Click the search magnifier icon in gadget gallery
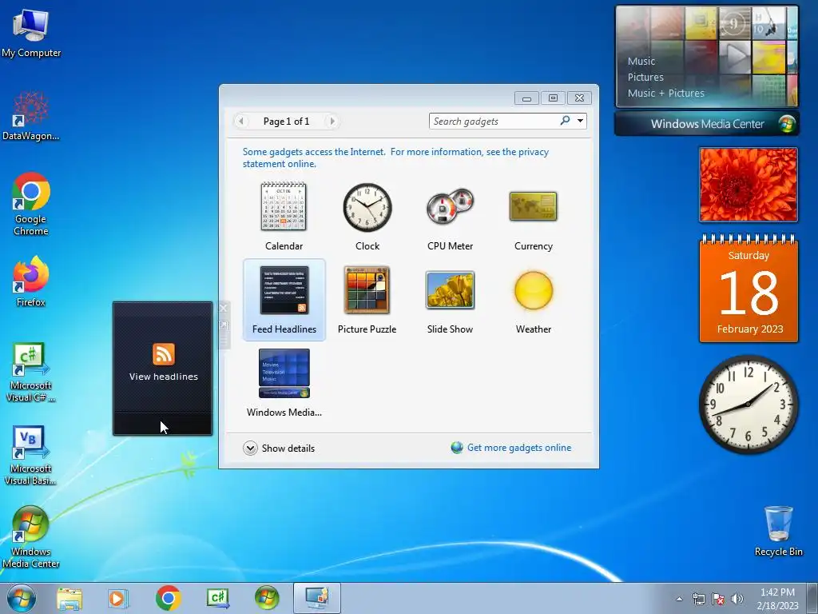818x614 pixels. coord(565,121)
